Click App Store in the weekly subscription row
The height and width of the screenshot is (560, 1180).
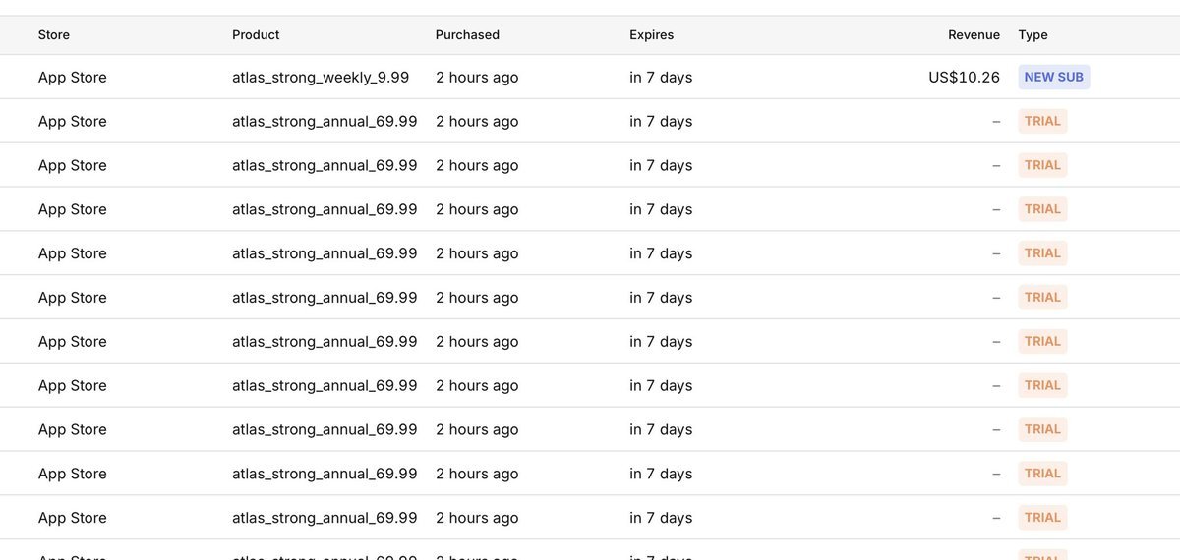point(73,78)
